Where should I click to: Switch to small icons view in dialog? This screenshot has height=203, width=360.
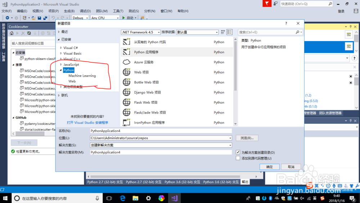point(223,32)
